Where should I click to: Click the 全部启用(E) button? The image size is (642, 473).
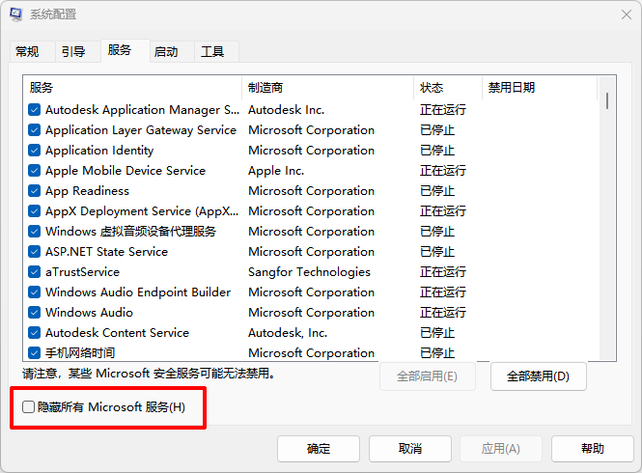(x=427, y=376)
